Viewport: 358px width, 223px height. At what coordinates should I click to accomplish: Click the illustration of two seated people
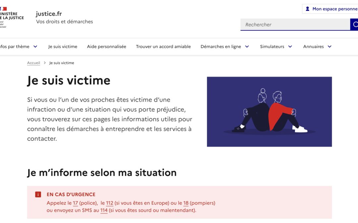click(x=269, y=111)
